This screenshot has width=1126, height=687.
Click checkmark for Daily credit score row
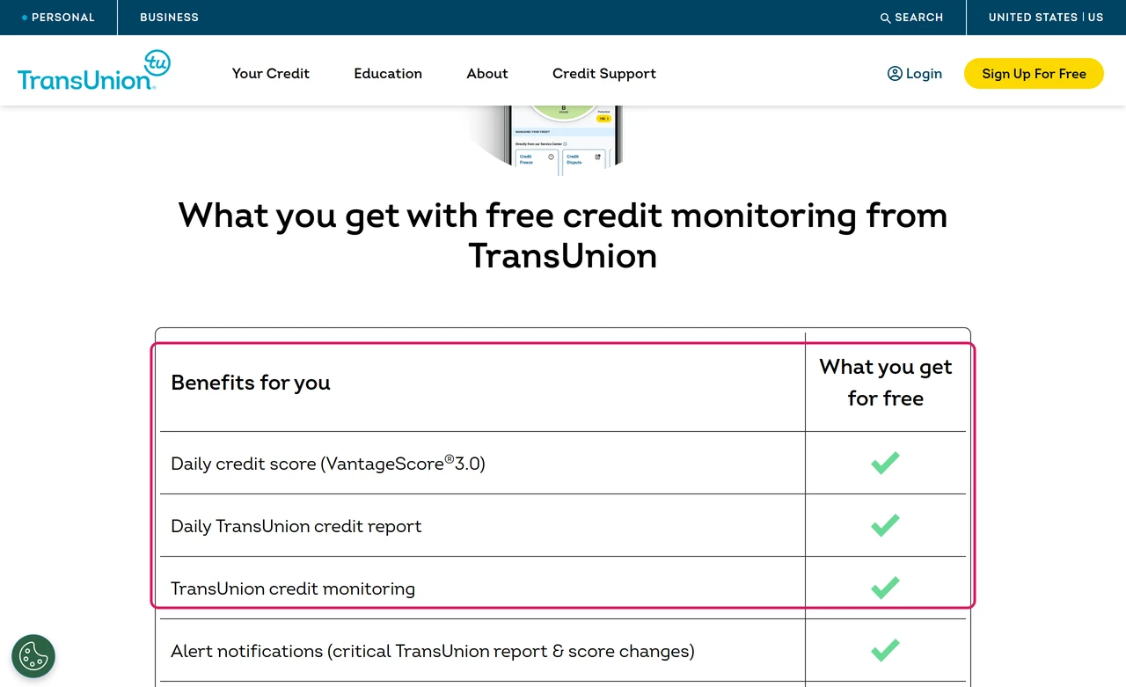tap(885, 463)
